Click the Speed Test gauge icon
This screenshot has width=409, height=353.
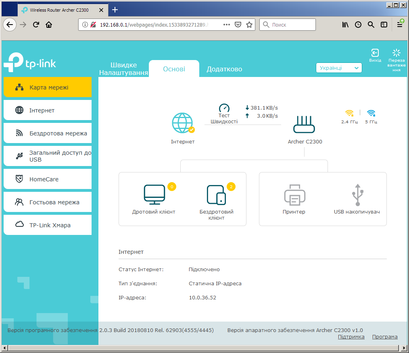click(x=224, y=108)
